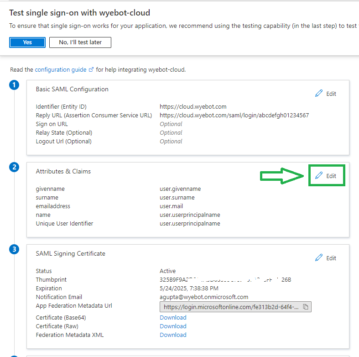Click the notification email agupta@wyebot.onmicrosoft.com
This screenshot has width=359, height=357.
204,297
